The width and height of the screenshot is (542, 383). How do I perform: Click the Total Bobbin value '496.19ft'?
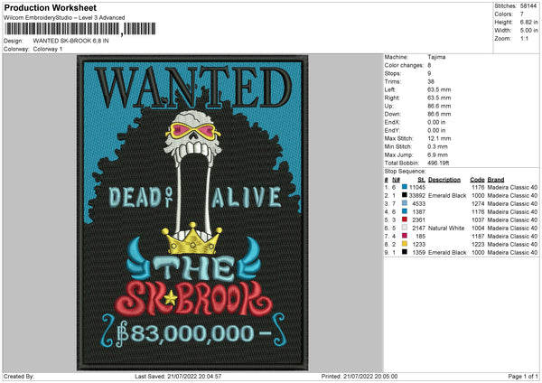438,163
